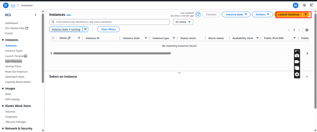
Task: Remove the Instance state = running filter
Action: (x=85, y=29)
